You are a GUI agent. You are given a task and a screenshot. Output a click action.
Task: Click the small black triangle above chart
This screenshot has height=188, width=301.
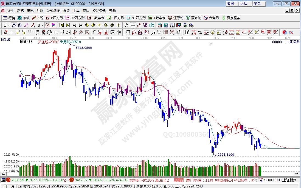[211, 44]
